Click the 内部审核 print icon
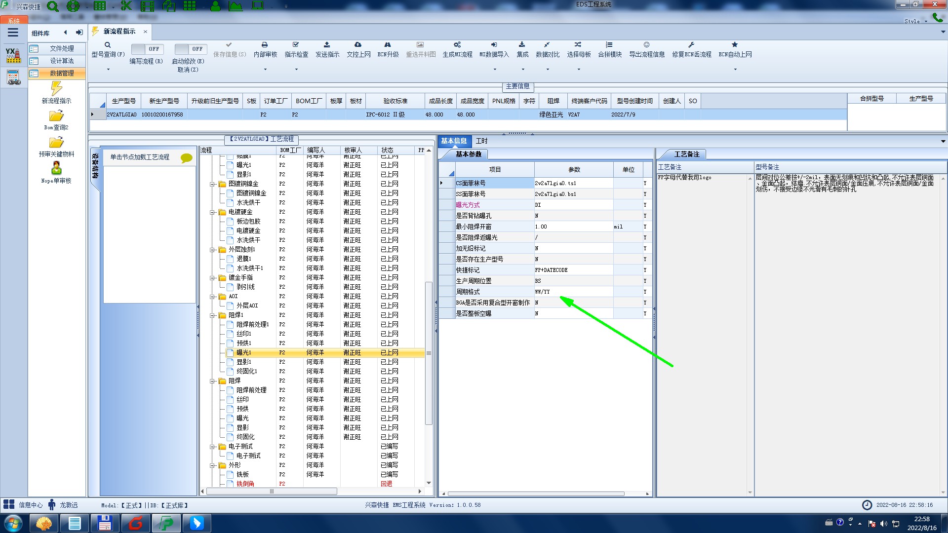This screenshot has height=533, width=948. tap(265, 45)
